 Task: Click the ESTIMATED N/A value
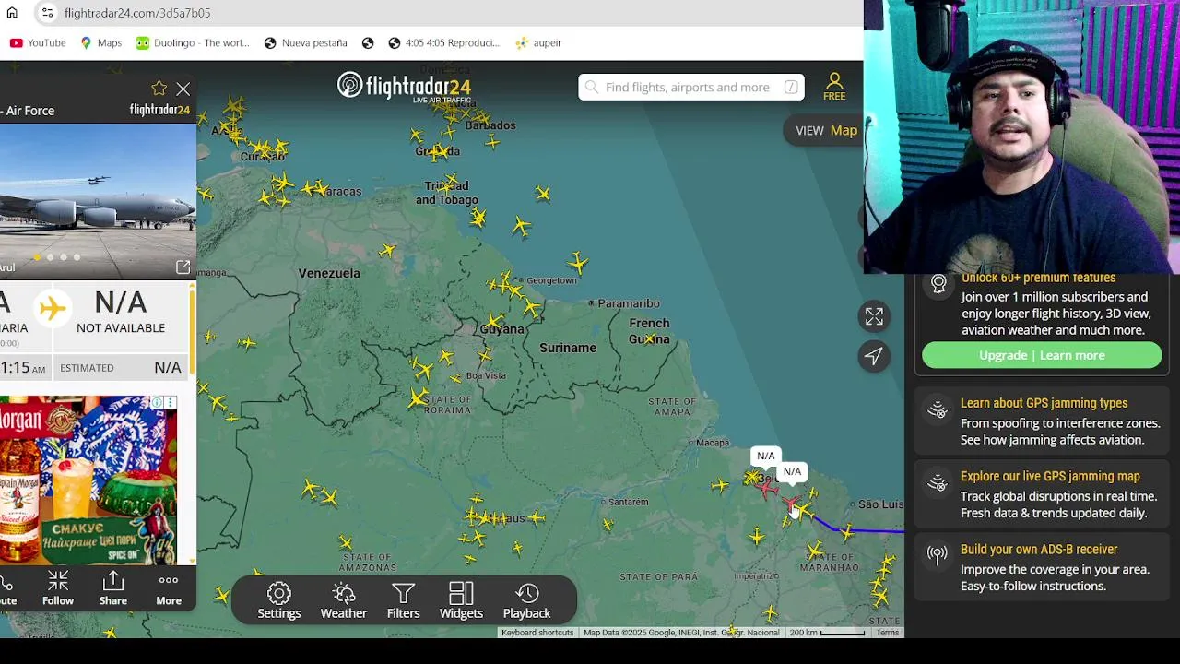(168, 368)
